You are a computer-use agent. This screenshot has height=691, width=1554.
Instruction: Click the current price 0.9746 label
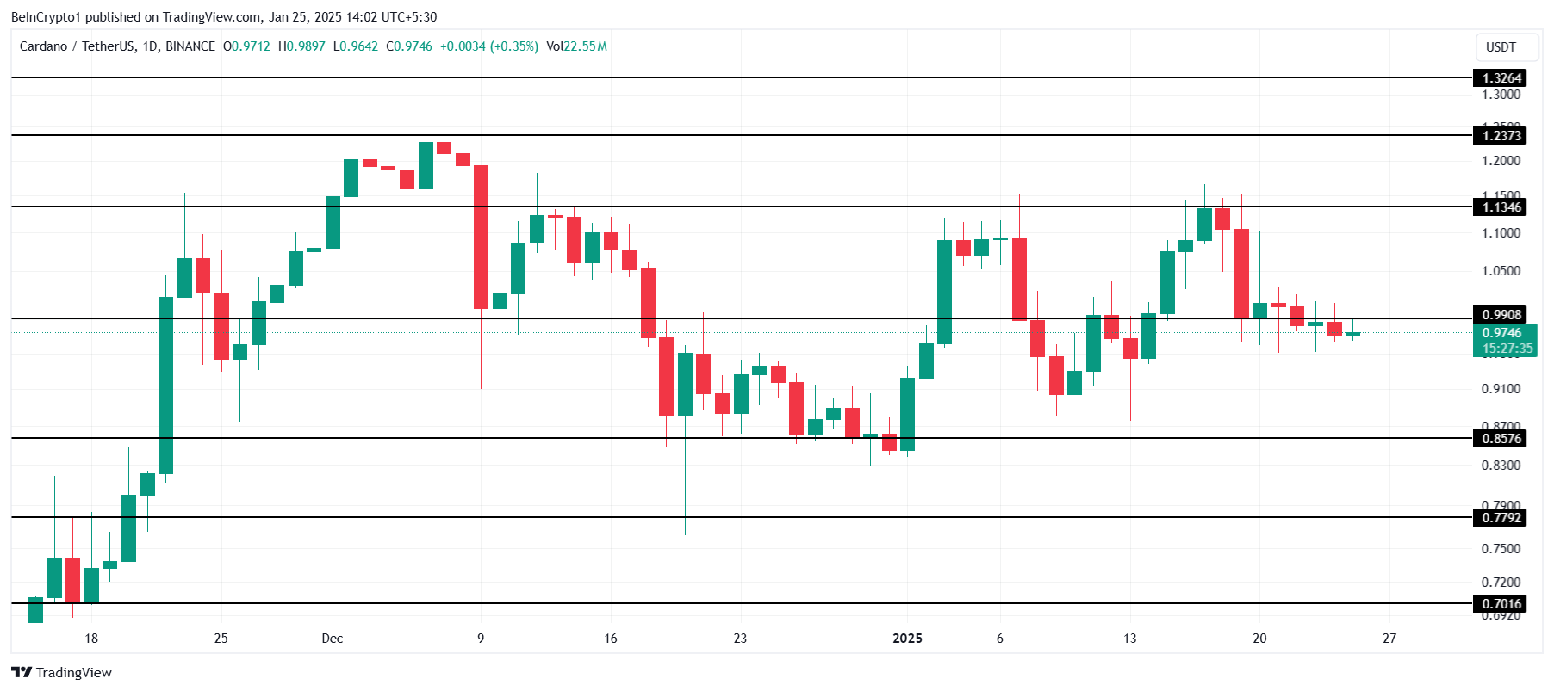click(x=1503, y=333)
